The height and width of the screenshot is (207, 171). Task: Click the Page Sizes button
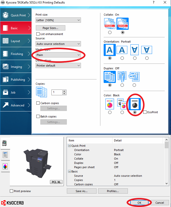point(50,28)
